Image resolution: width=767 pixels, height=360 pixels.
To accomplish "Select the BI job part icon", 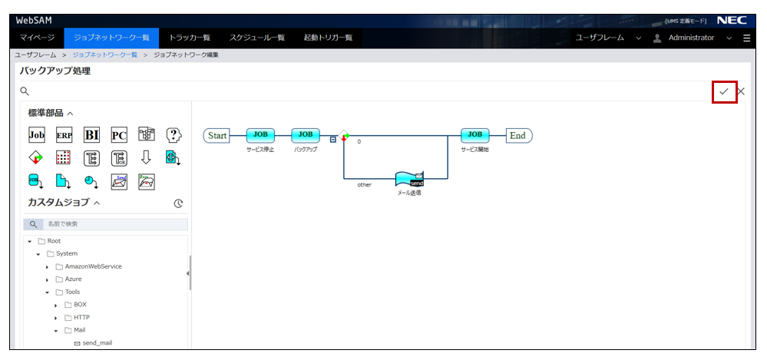I will click(x=91, y=135).
